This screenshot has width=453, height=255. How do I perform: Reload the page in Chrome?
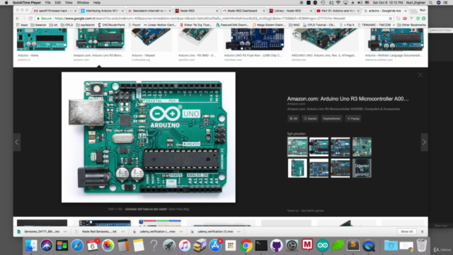pyautogui.click(x=30, y=18)
